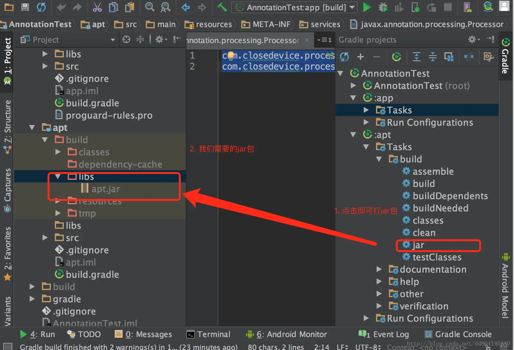Open the 6: Android Monitor tab

pos(286,334)
